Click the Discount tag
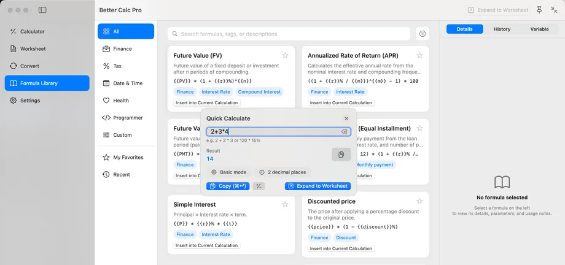565x265 pixels. (x=346, y=237)
